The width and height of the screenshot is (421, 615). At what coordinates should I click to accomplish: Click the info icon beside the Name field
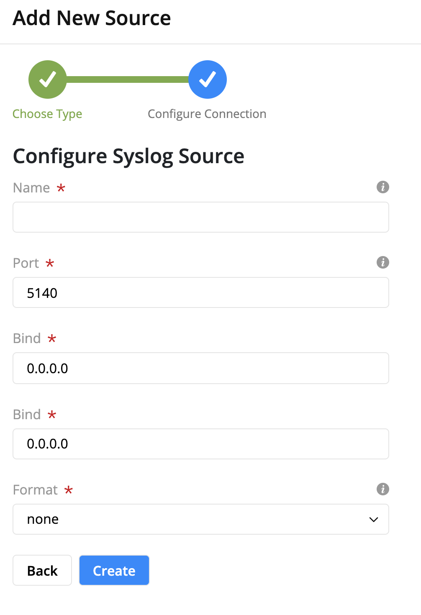[x=382, y=187]
